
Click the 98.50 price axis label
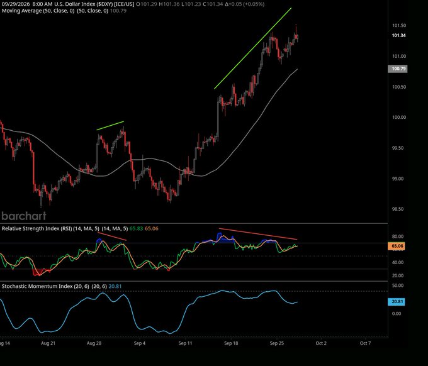click(398, 209)
